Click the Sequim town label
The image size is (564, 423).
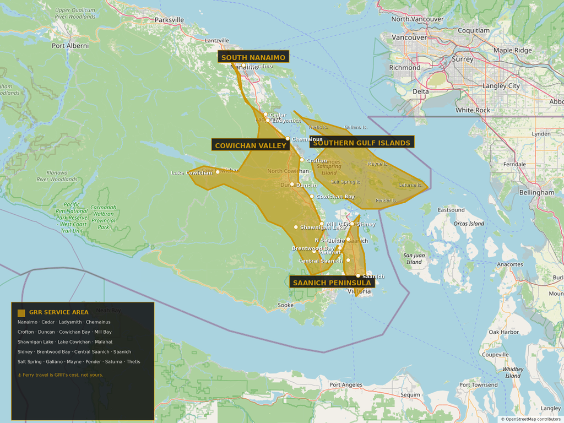pyautogui.click(x=410, y=394)
